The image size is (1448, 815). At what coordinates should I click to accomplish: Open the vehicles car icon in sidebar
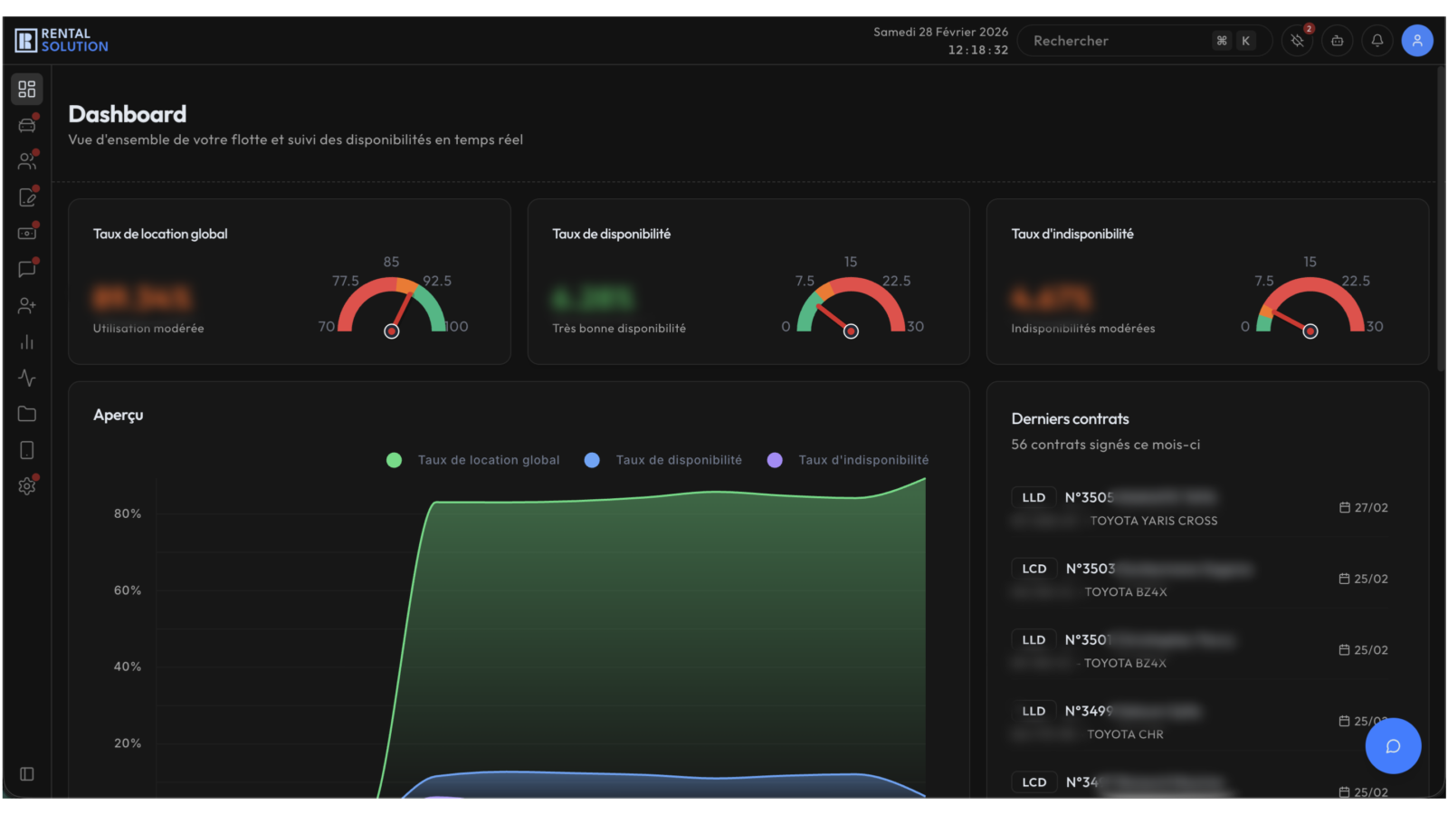[27, 125]
